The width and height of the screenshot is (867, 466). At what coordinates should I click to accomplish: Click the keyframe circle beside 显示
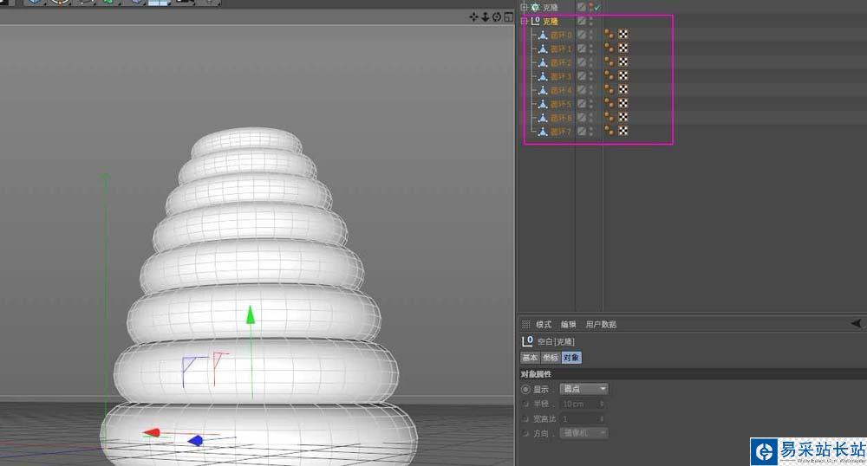click(x=526, y=389)
